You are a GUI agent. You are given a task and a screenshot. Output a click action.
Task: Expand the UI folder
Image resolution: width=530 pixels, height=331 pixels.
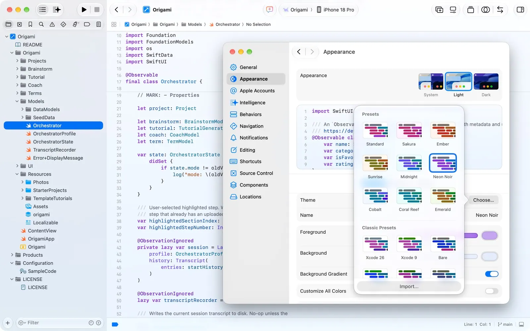point(17,166)
